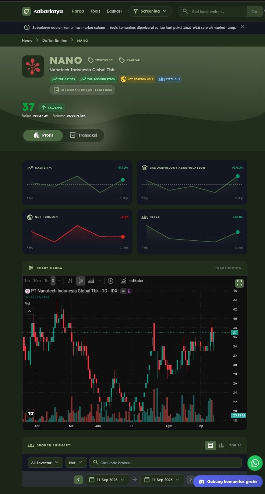Screen dimensions: 265x494
Task: Click the Gainer % trend icon
Action: (x=30, y=168)
